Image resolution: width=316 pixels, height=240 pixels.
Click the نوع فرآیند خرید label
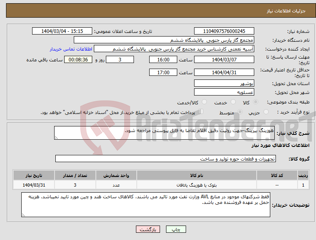coord(293,112)
